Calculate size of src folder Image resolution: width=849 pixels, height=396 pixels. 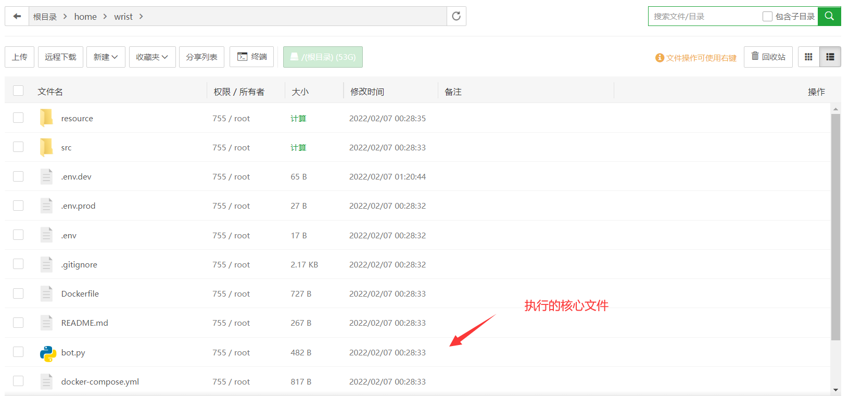tap(298, 148)
